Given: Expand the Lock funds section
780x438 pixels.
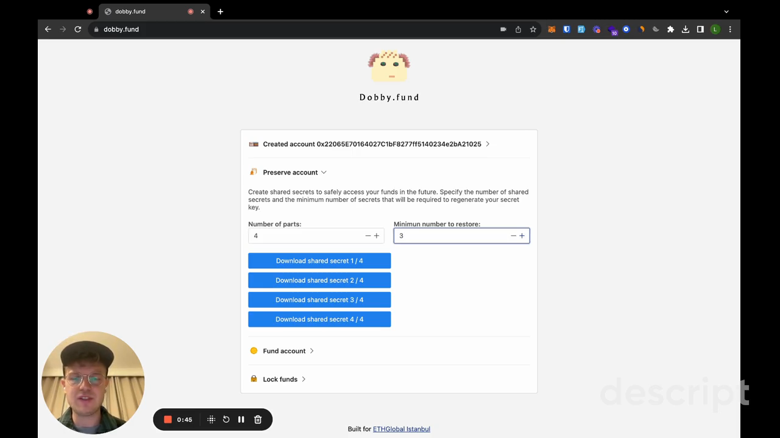Looking at the screenshot, I should 278,379.
